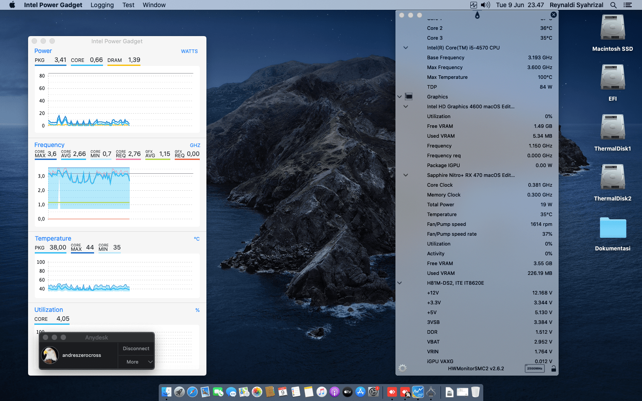Select the Fan/Pump speed rate row
Image resolution: width=642 pixels, height=401 pixels.
(x=477, y=234)
